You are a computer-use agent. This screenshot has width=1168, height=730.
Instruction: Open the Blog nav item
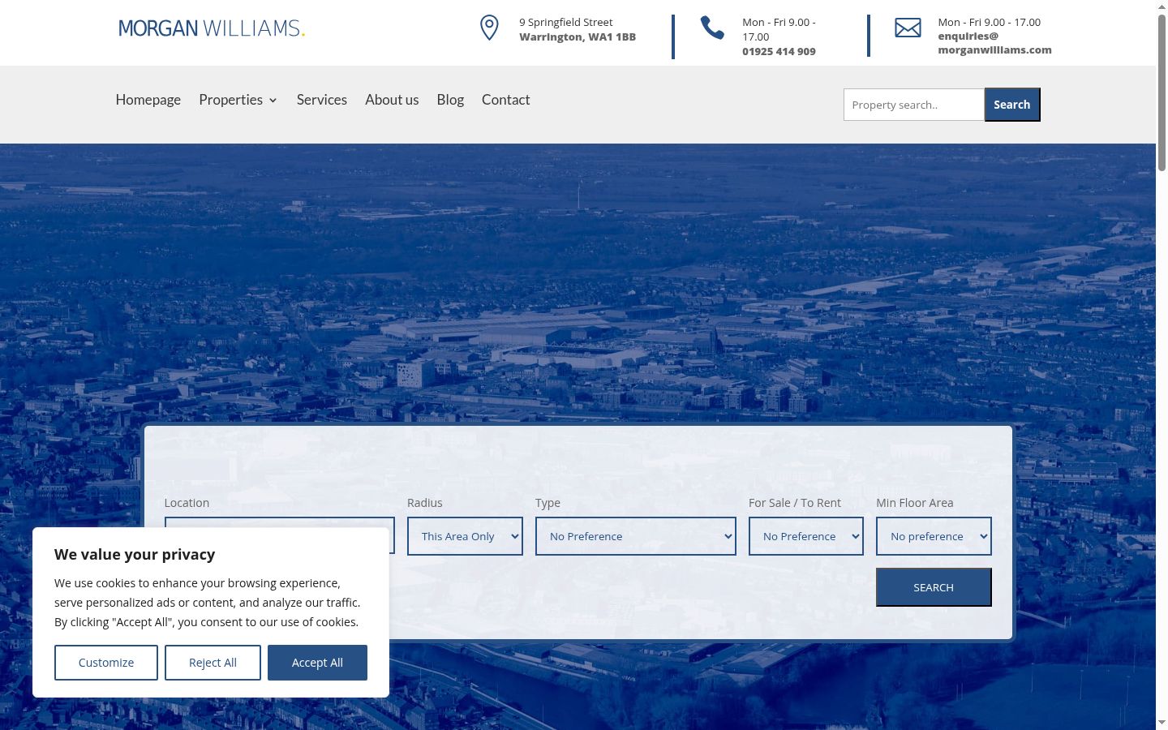coord(450,100)
